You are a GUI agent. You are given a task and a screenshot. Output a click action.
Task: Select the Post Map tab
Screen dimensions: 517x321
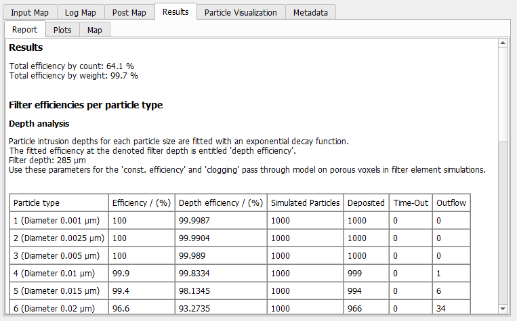(129, 12)
